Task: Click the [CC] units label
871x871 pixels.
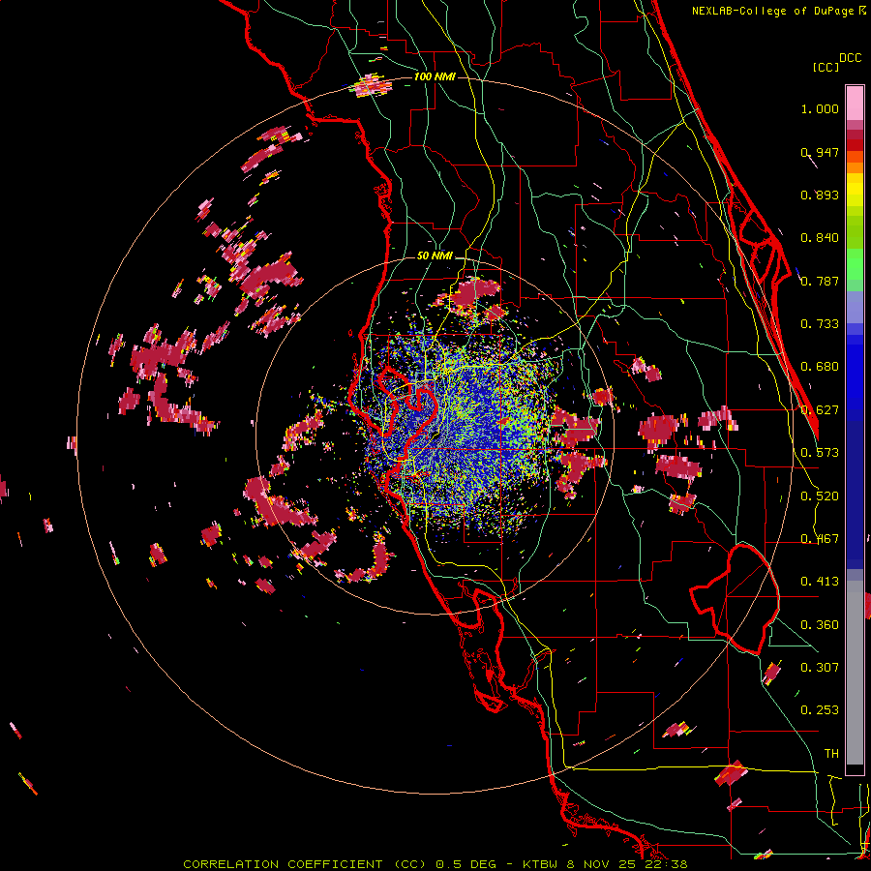Action: 826,67
